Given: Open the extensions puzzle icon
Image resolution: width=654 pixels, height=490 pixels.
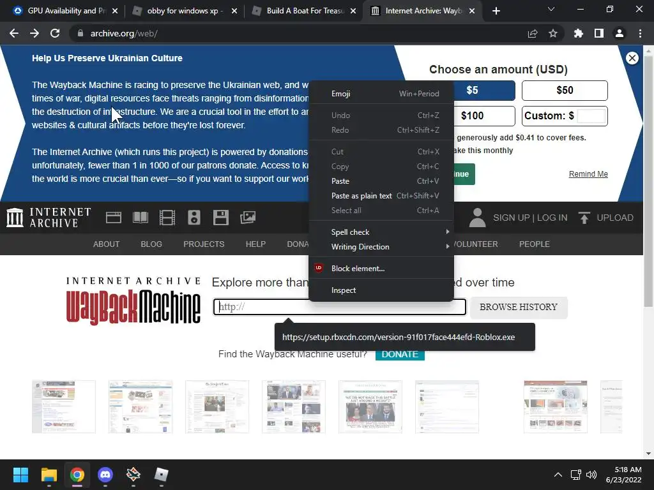Looking at the screenshot, I should coord(579,33).
